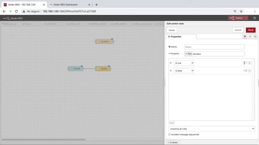This screenshot has width=259, height=145.
Task: Click the Cancel button
Action: [238, 30]
